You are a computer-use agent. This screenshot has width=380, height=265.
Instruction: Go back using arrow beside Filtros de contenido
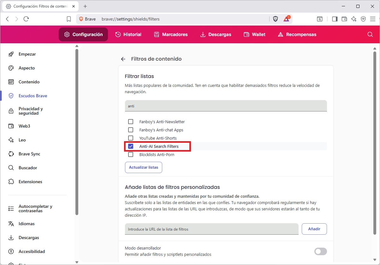pyautogui.click(x=123, y=59)
